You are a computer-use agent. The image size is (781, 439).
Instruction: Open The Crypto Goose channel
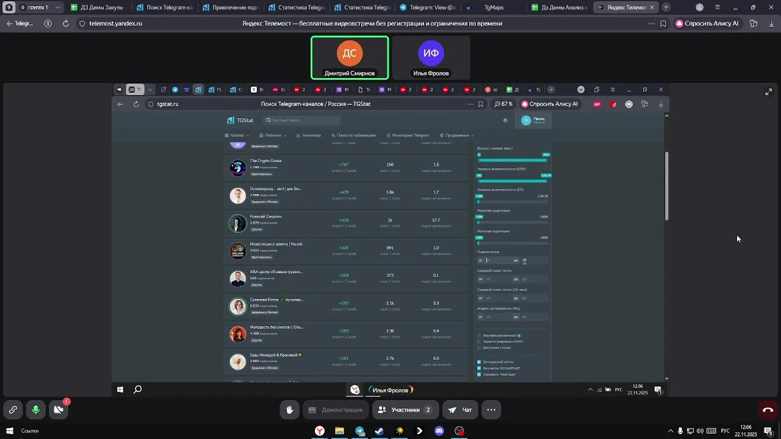click(x=265, y=161)
